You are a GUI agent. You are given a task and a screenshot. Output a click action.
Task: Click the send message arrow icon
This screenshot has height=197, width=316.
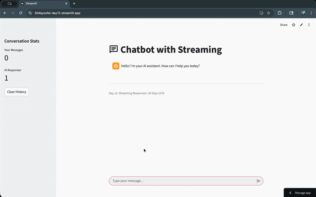(x=258, y=181)
